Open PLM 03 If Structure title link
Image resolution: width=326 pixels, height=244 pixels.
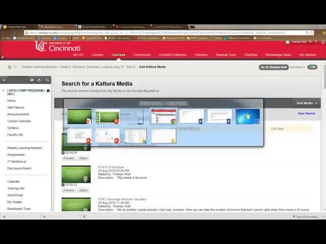111,167
